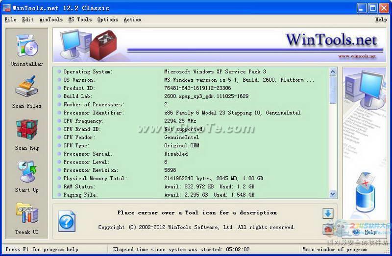Open the Tweak UI tool
This screenshot has height=256, width=392.
[x=27, y=219]
